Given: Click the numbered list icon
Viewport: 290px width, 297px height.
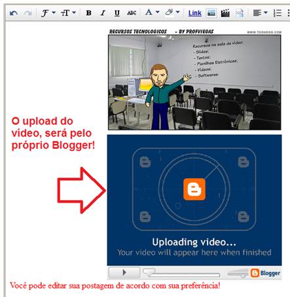Looking at the screenshot, I should (x=278, y=13).
